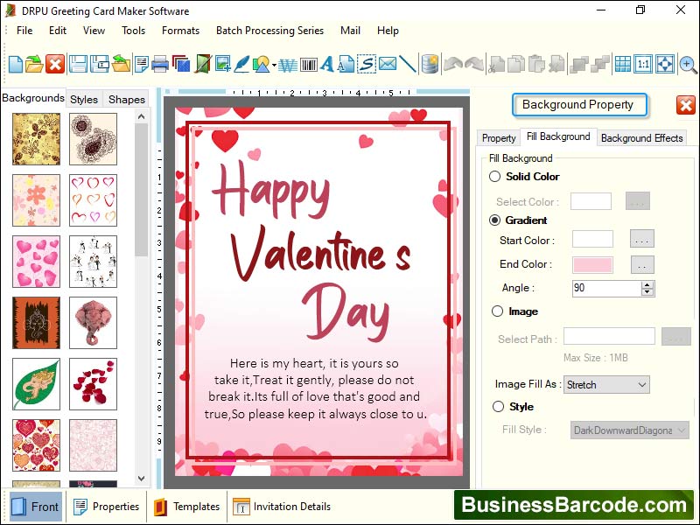The height and width of the screenshot is (525, 700).
Task: Click the Templates button at the bottom
Action: pos(196,507)
